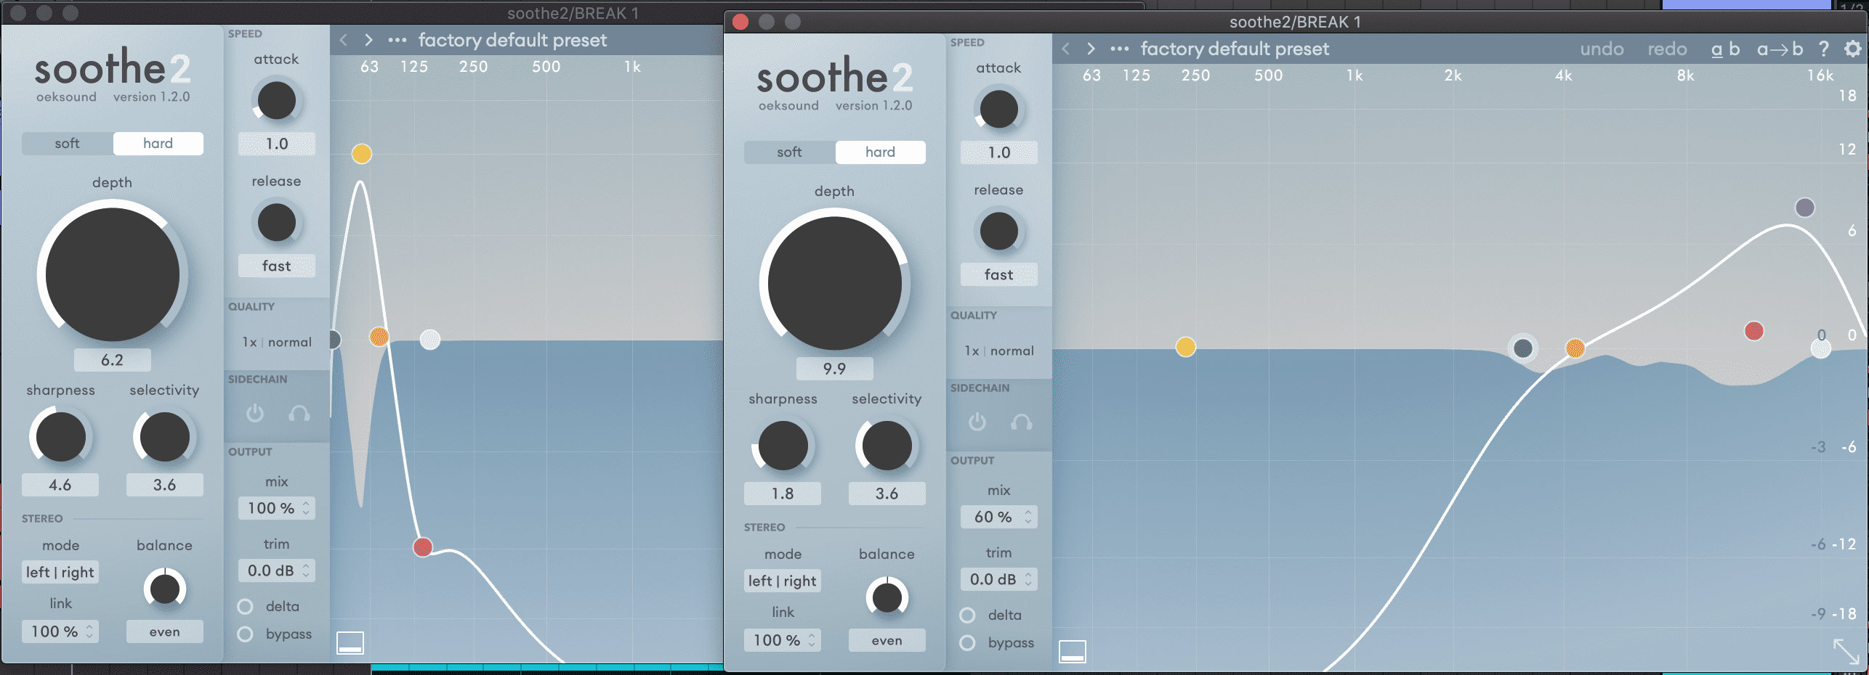Switch to soft mode in right window
Screen dimensions: 1869x675
(789, 152)
